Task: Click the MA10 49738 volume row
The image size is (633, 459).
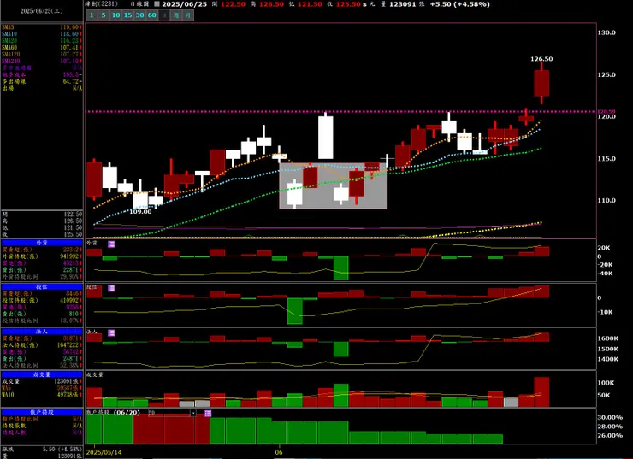Action: (42, 395)
